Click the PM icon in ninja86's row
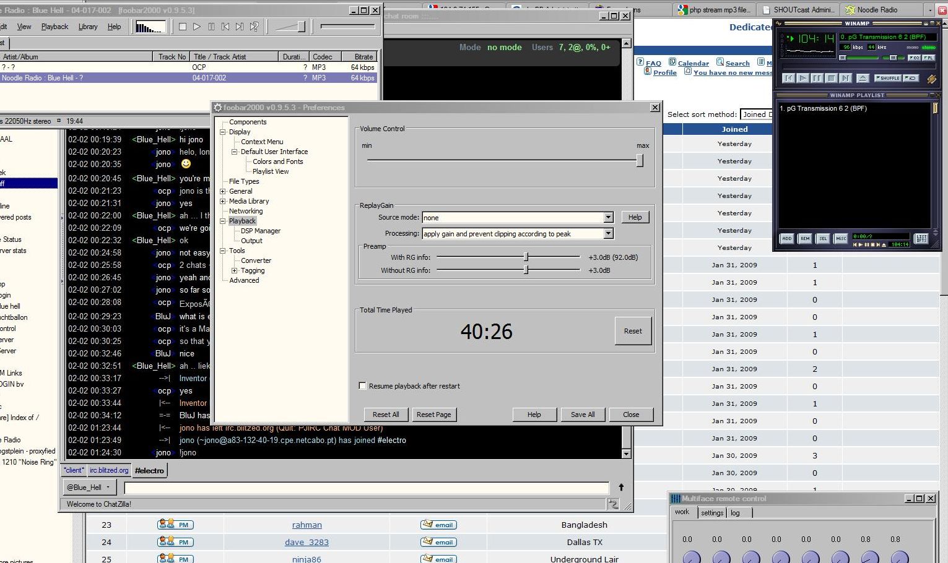 click(x=176, y=559)
